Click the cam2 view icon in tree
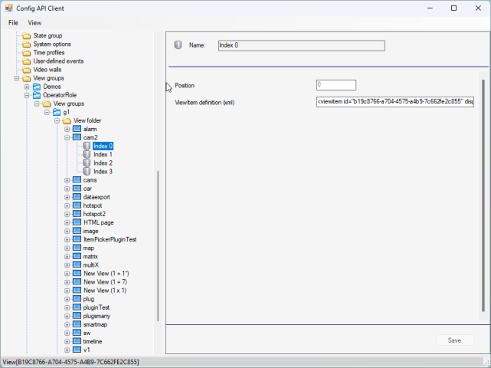491x368 pixels. click(77, 137)
